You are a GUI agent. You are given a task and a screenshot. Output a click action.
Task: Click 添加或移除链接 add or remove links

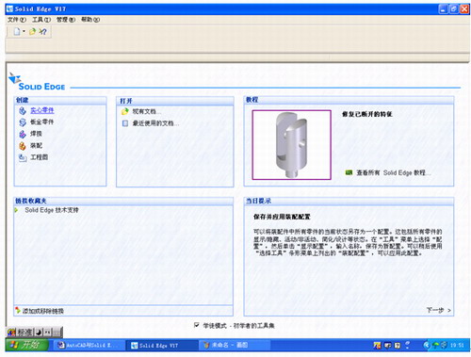(x=43, y=311)
